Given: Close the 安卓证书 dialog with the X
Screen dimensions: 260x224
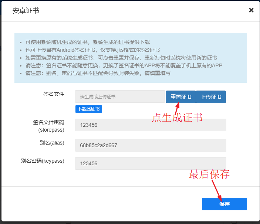Looking at the screenshot, I should click(x=251, y=10).
